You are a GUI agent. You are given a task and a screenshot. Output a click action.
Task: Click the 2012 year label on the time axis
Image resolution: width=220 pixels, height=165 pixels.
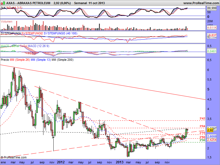click(x=61, y=162)
